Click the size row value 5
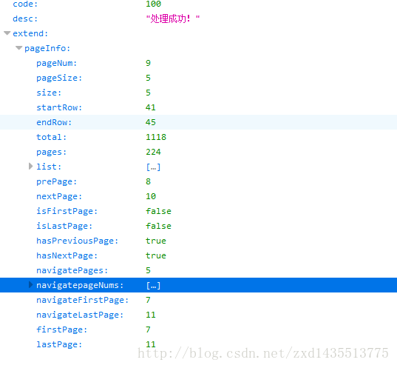Image resolution: width=397 pixels, height=368 pixels. click(148, 93)
